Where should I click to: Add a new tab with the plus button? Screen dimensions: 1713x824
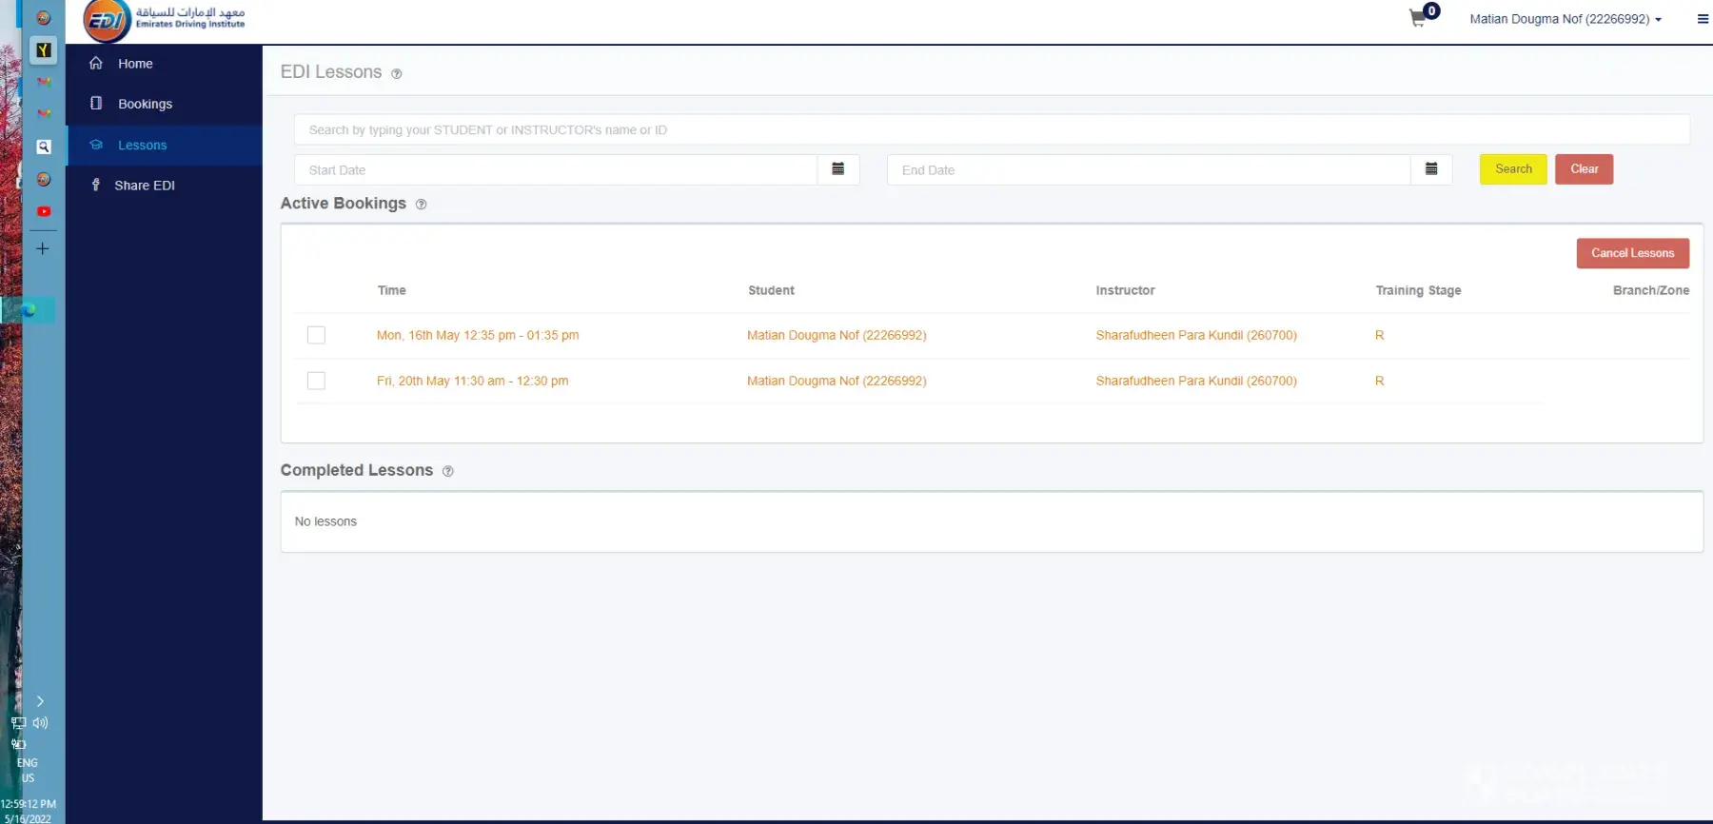[43, 248]
